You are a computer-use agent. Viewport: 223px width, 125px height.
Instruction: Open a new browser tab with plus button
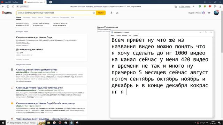(51, 2)
